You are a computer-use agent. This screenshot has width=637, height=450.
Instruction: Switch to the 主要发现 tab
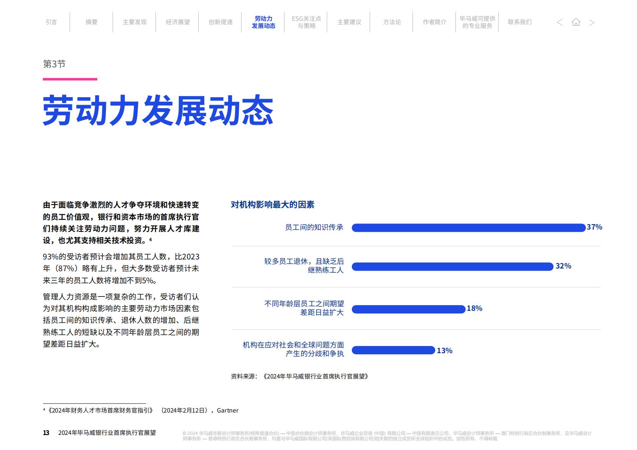click(x=134, y=22)
